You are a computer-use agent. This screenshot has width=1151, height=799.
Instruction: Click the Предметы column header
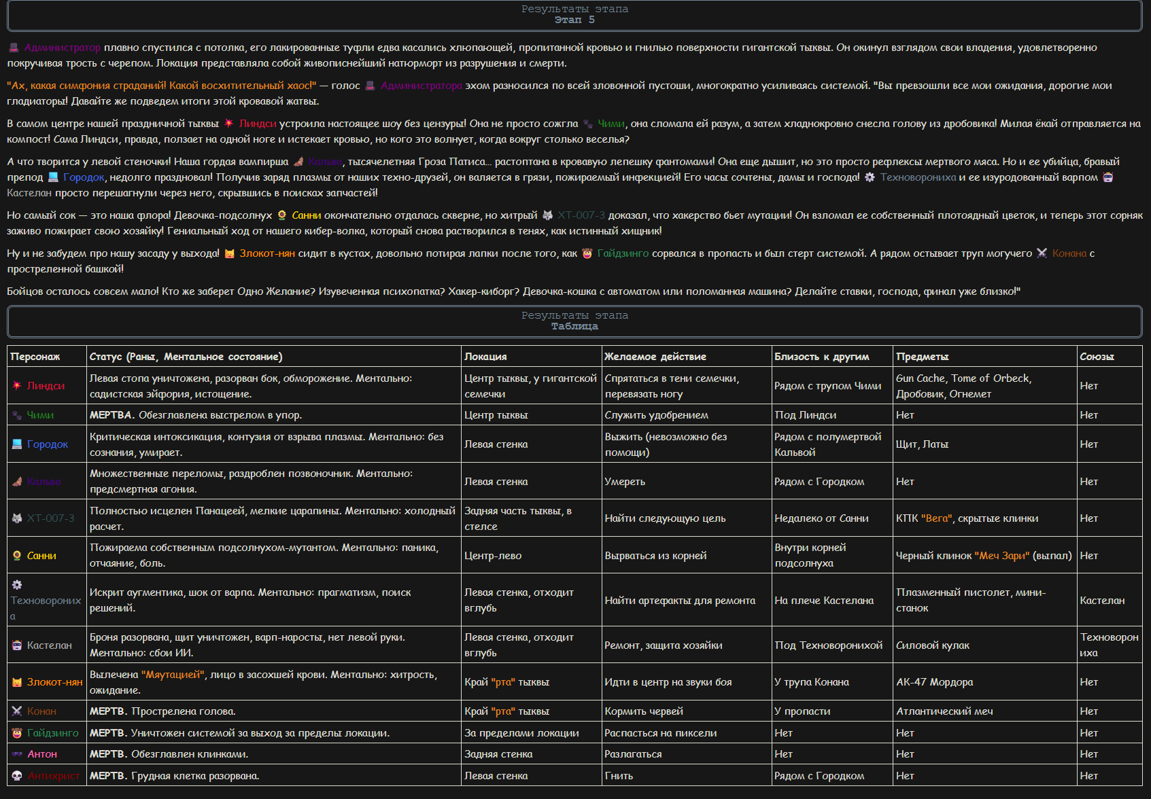click(922, 357)
